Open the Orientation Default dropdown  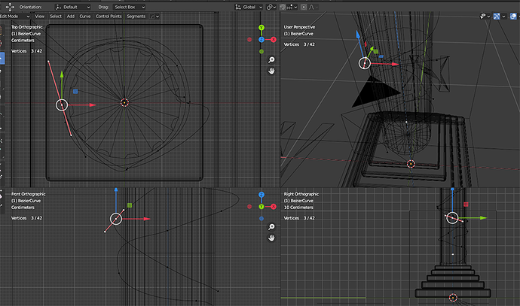72,7
